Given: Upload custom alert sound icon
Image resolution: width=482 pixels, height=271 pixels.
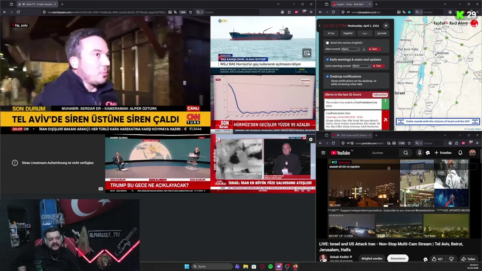Looking at the screenshot, I should (364, 49).
